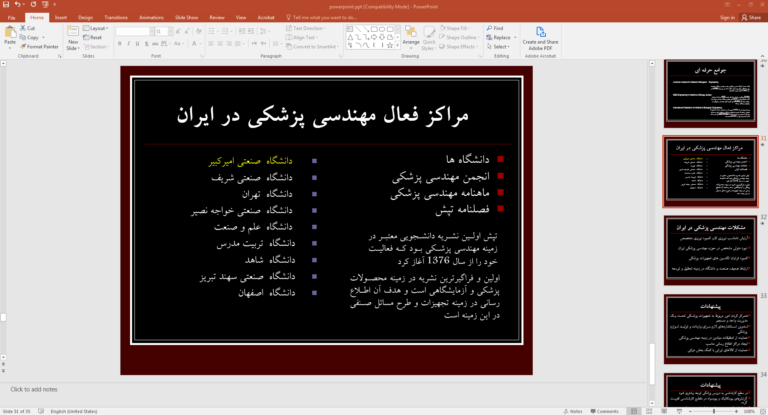
Task: Increase font size
Action: tap(178, 31)
